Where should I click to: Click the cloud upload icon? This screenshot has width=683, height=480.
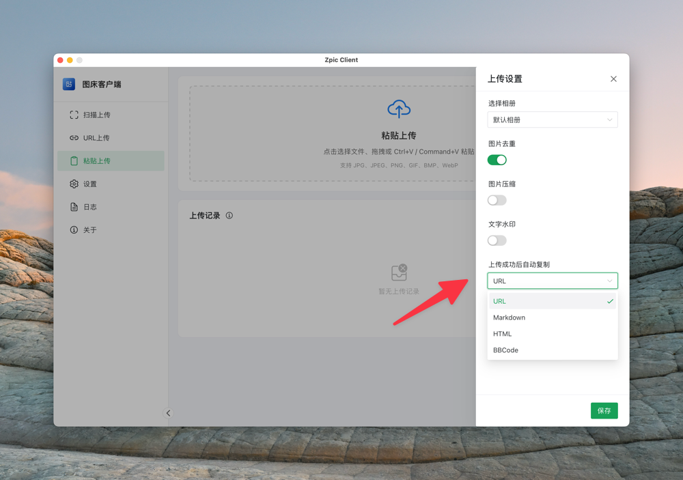click(x=399, y=109)
